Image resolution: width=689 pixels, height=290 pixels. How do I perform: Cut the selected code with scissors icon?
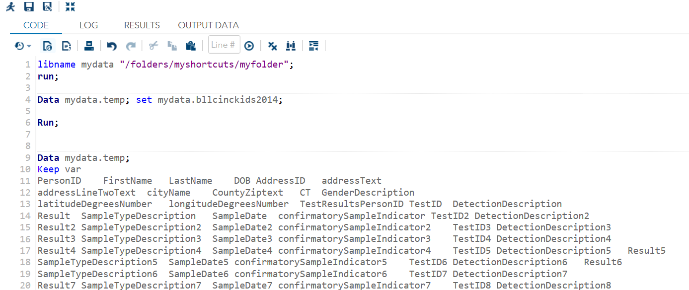[x=153, y=46]
